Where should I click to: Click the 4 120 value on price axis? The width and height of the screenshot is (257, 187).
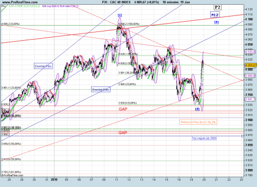[x=249, y=9]
